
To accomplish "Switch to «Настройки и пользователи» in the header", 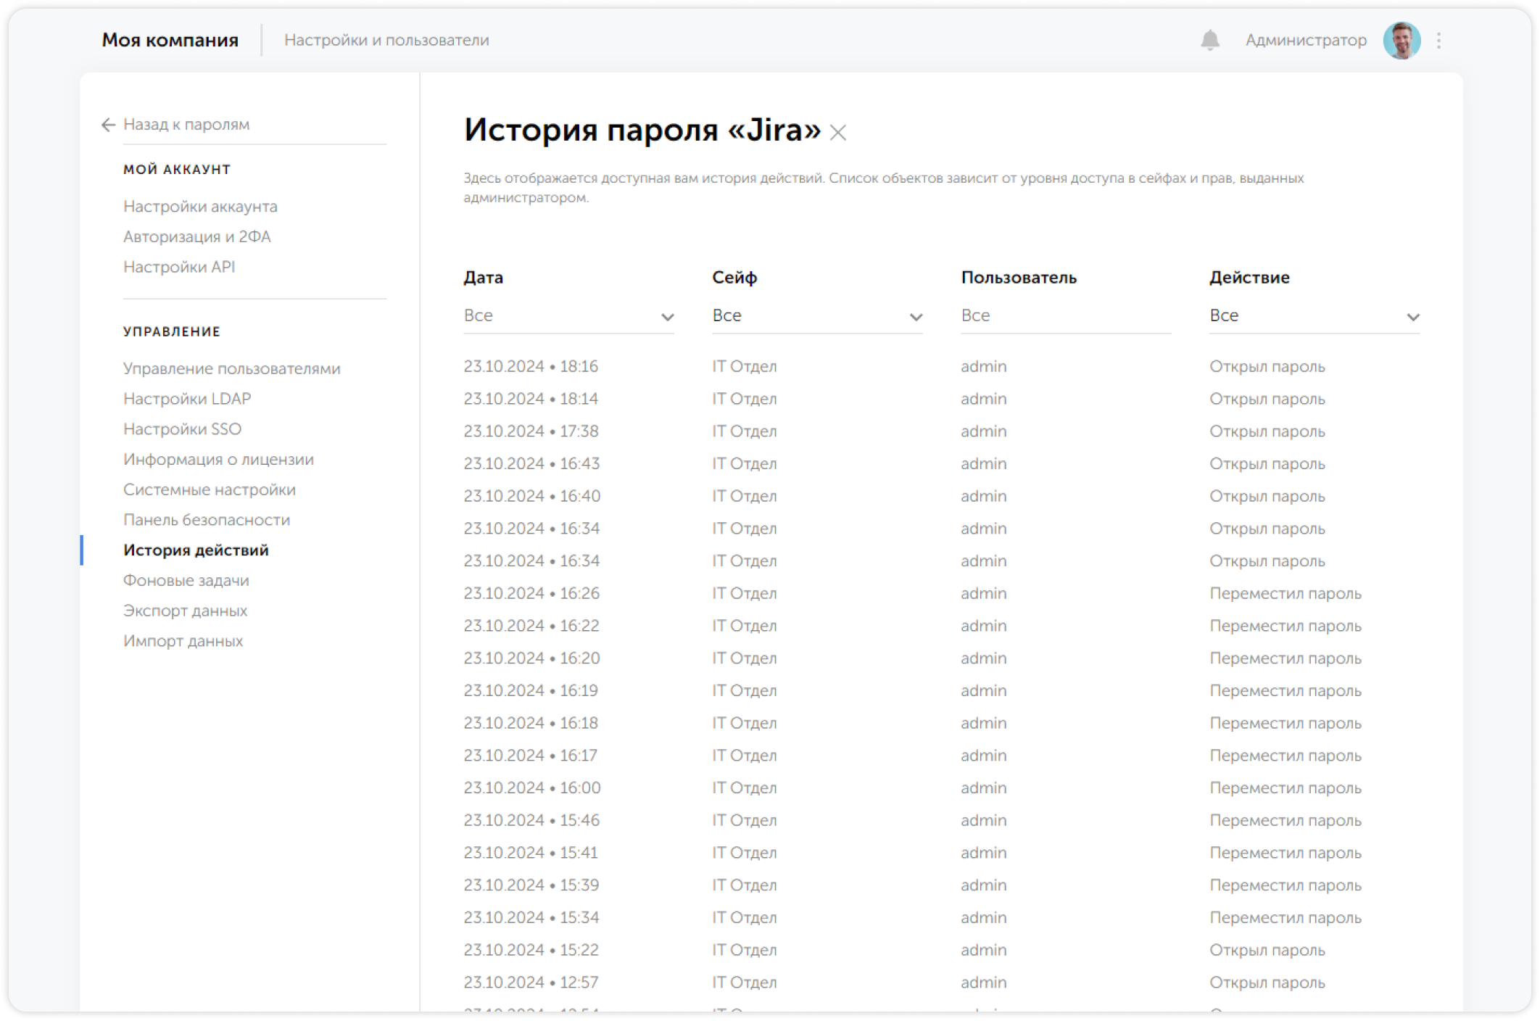I will point(388,40).
